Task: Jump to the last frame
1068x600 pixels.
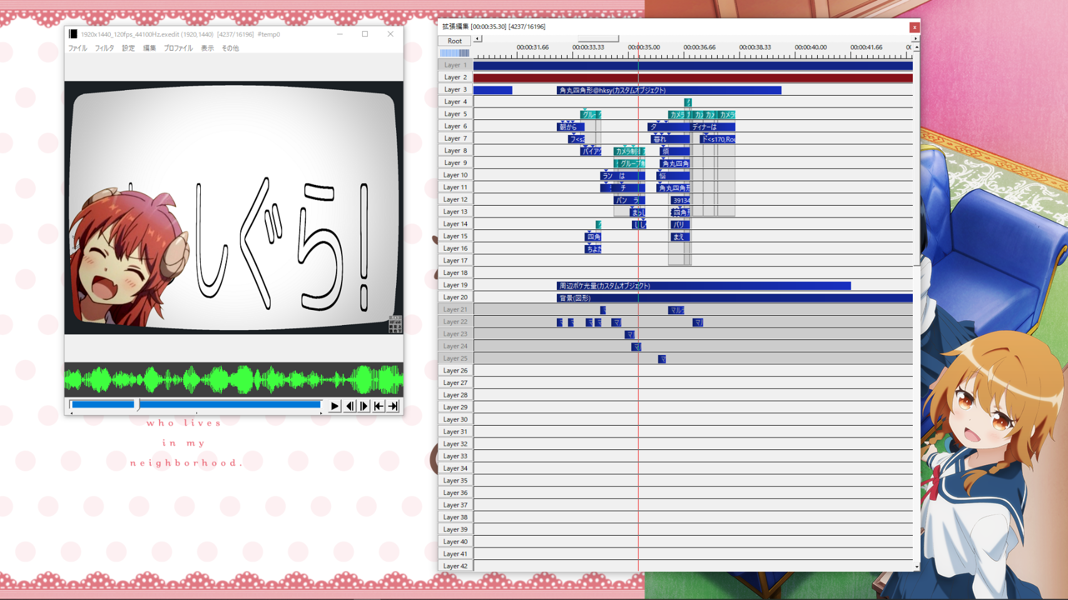Action: click(x=393, y=406)
